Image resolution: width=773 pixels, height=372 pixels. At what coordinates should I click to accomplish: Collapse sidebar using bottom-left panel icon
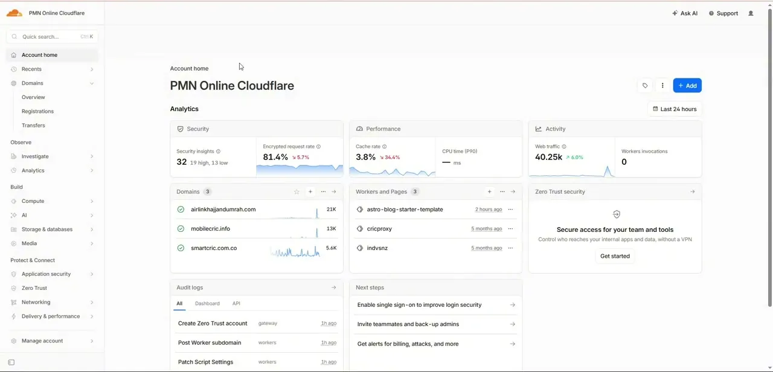(11, 362)
